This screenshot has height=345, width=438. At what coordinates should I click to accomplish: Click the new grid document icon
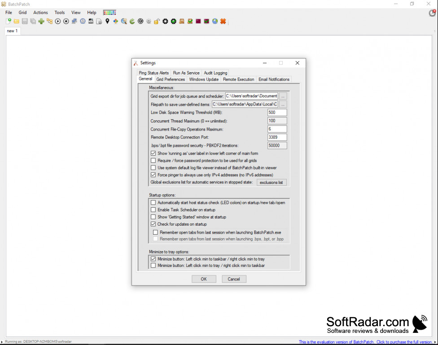click(9, 21)
